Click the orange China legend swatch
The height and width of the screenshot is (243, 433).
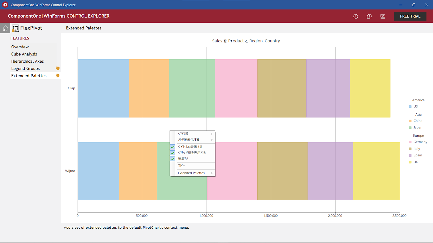click(x=410, y=121)
